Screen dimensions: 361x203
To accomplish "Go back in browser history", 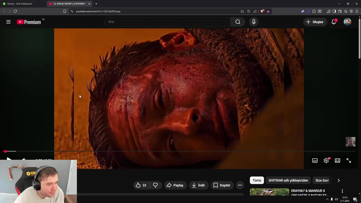I will click(x=4, y=11).
